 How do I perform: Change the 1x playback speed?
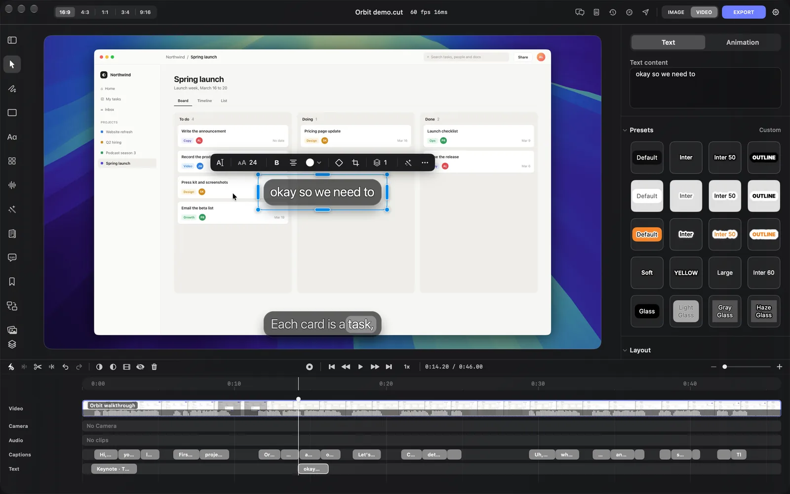point(407,367)
